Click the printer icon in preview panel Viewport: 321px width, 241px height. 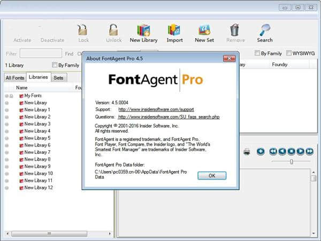(x=247, y=152)
